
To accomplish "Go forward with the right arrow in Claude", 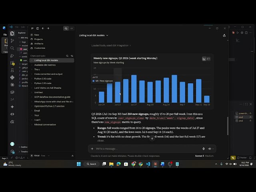I will click(x=48, y=28).
